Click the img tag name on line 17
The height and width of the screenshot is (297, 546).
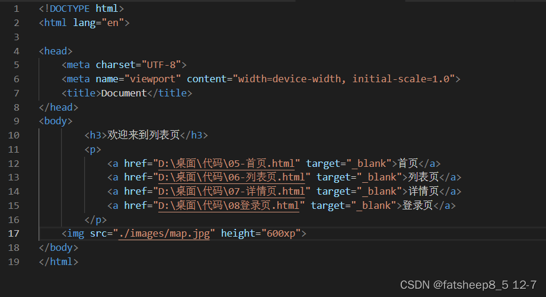(x=75, y=234)
